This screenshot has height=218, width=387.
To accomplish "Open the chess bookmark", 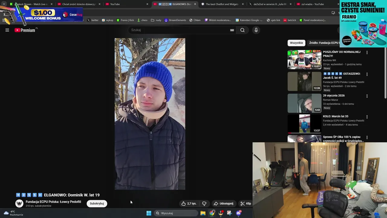I will tap(142, 20).
